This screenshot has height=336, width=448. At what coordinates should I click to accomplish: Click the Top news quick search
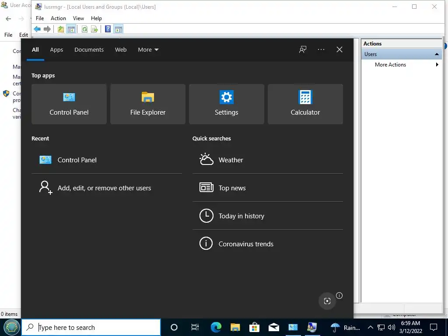tap(268, 188)
